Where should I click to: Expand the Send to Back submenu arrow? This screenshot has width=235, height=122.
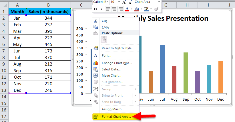click(135, 102)
